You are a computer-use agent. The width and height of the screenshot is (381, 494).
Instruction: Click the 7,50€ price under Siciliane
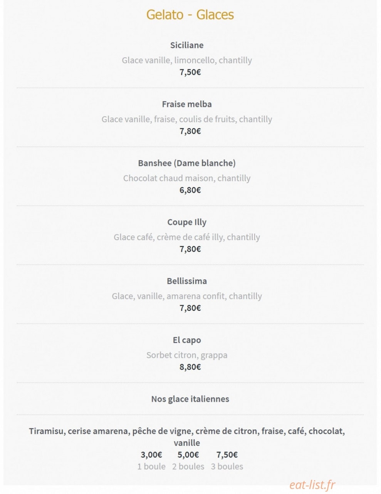pos(190,72)
